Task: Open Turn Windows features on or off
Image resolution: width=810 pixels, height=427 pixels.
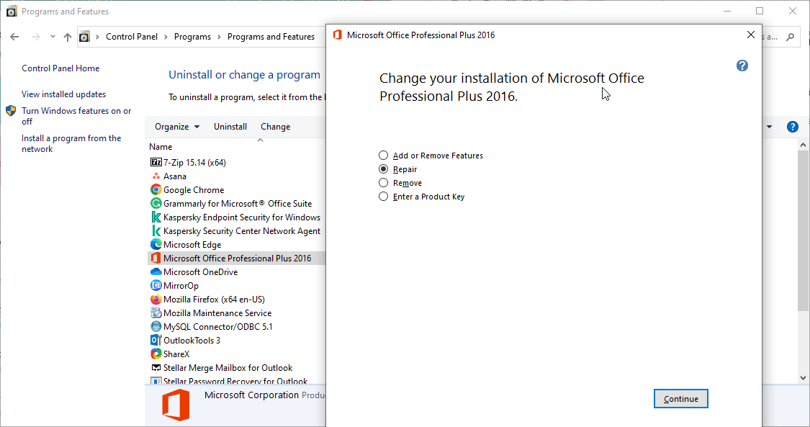Action: click(x=76, y=116)
